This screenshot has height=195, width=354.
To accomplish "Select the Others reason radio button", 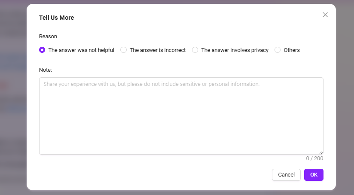I will point(278,50).
